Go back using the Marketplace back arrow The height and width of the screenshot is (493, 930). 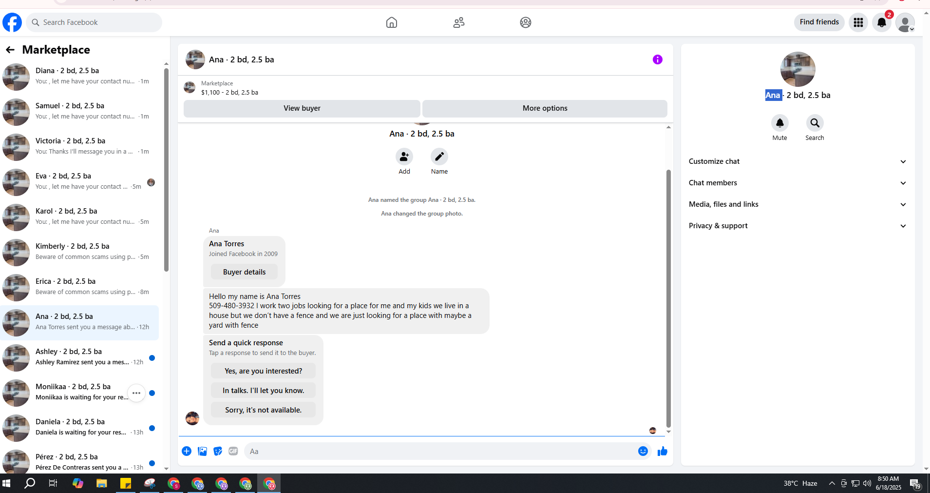tap(10, 50)
